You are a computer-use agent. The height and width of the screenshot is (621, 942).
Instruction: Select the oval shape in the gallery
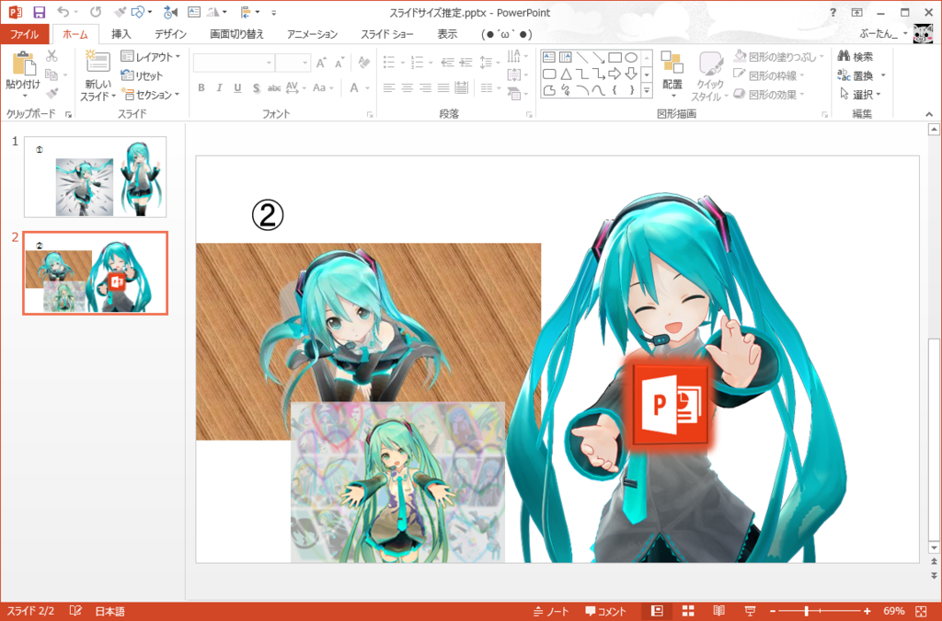coord(631,57)
